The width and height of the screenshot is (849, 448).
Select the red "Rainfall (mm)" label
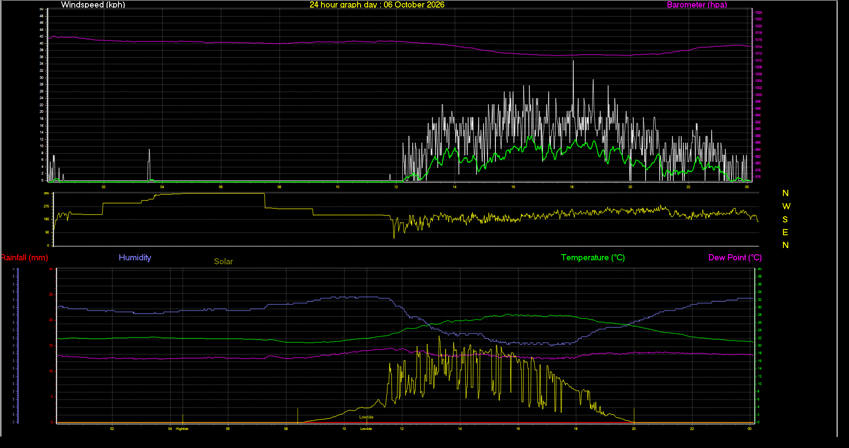(x=24, y=258)
